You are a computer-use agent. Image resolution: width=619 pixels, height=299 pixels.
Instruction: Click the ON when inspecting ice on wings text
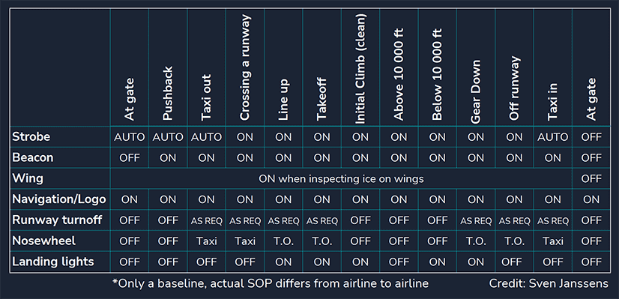pos(341,179)
